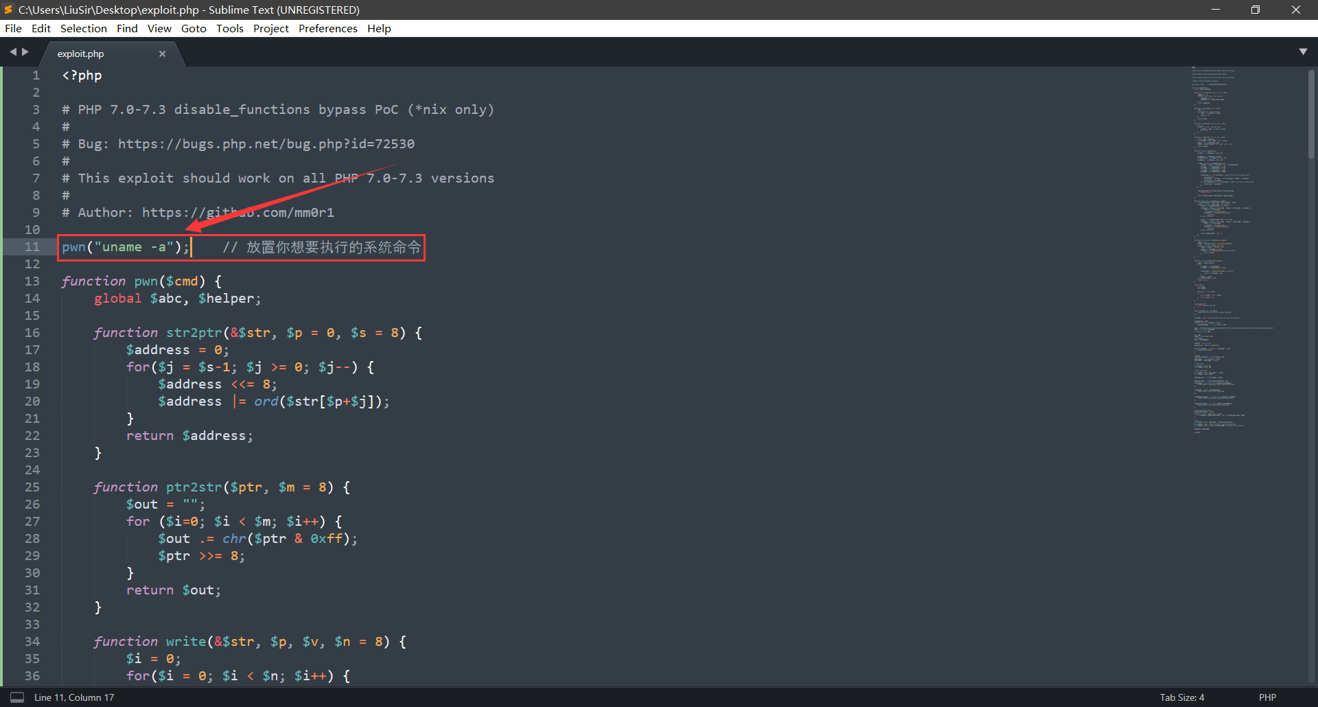Click the 'This exploit should work' comment

coord(278,178)
